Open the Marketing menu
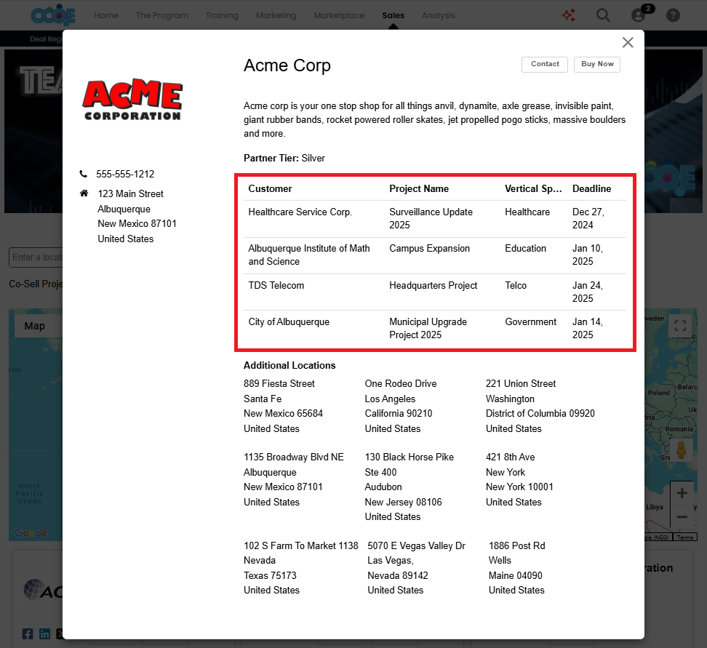Screen dimensions: 707x648 pos(276,15)
